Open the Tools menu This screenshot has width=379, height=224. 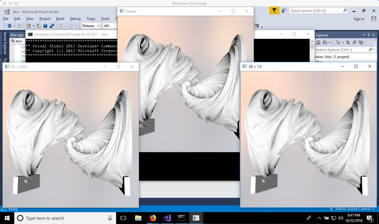(x=105, y=19)
